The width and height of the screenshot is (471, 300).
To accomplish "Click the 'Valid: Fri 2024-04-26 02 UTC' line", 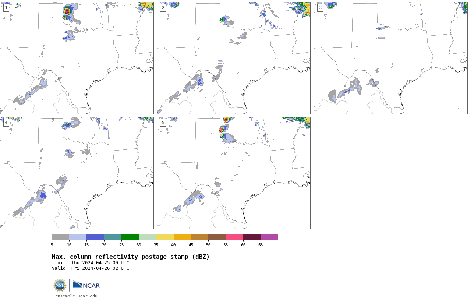I will 91,268.
